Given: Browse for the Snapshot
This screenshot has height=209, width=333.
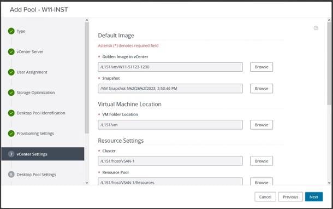Looking at the screenshot, I should tap(261, 88).
